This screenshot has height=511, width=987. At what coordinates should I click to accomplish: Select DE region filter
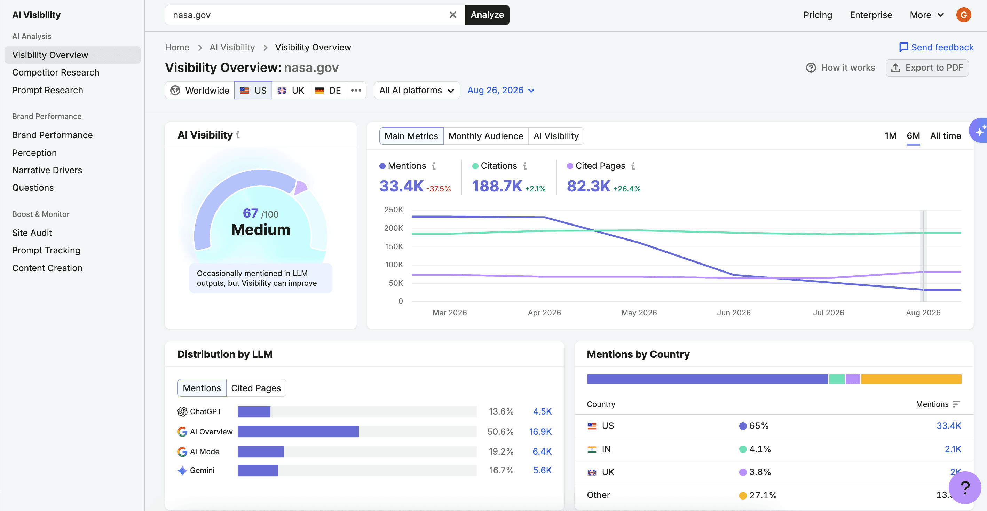click(x=327, y=91)
